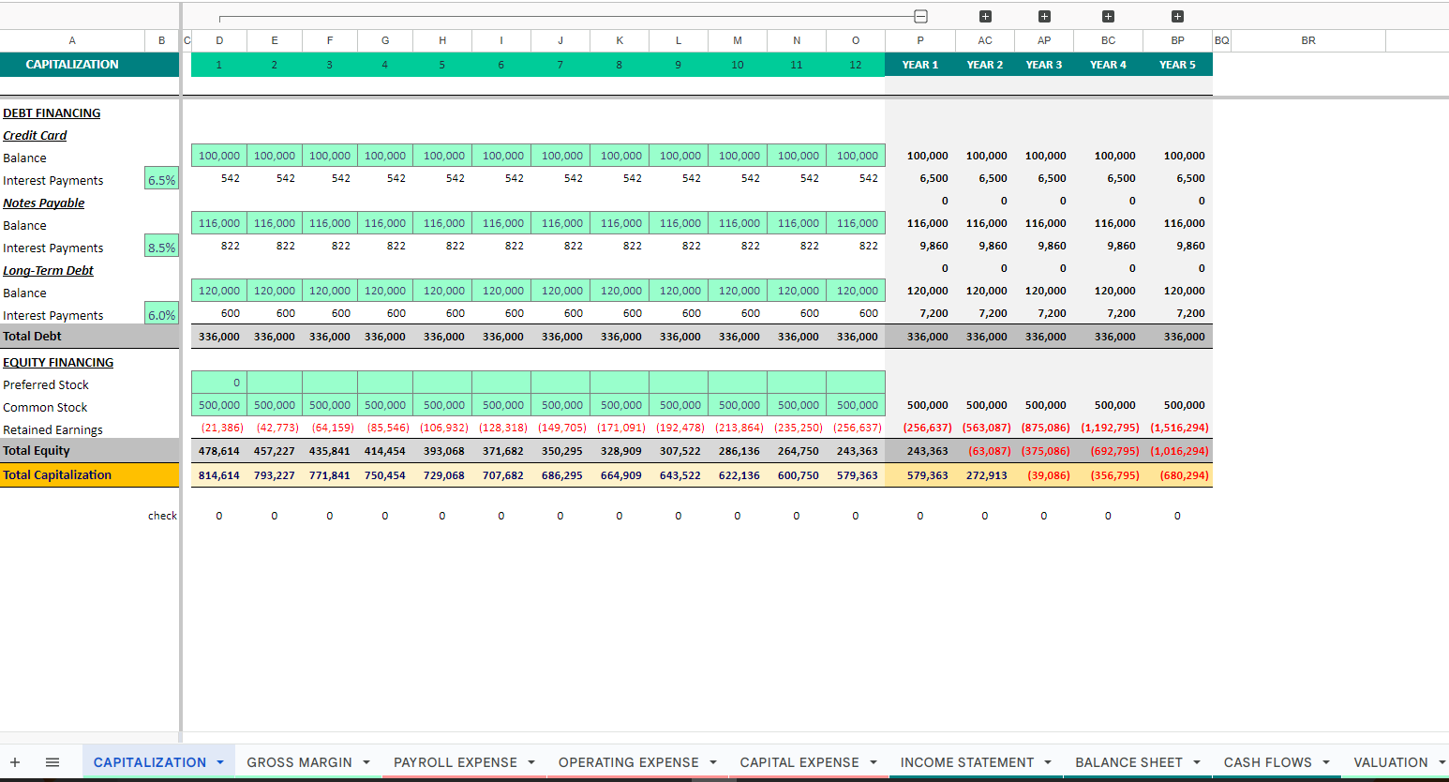Click month 1 Total Capitalization value 814,614
This screenshot has height=782, width=1449.
coord(219,475)
